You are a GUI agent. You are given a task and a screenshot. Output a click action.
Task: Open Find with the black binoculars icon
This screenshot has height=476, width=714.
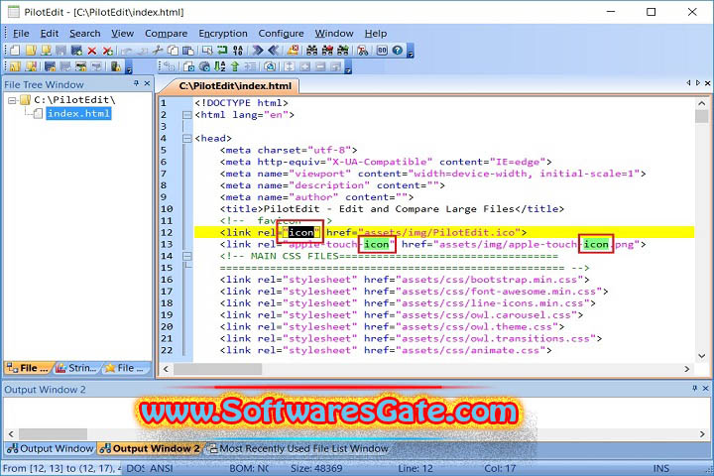pyautogui.click(x=312, y=51)
